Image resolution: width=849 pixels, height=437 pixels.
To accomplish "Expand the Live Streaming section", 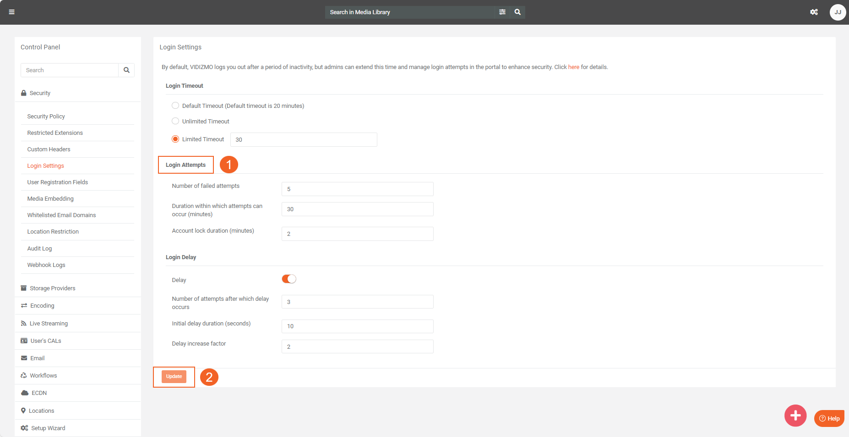I will pos(49,324).
